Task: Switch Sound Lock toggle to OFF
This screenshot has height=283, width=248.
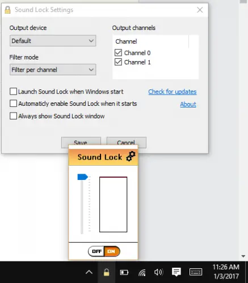Action: pos(96,251)
